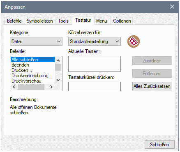This screenshot has height=152, width=180.
Task: Click the round application logo icon
Action: tap(134, 41)
